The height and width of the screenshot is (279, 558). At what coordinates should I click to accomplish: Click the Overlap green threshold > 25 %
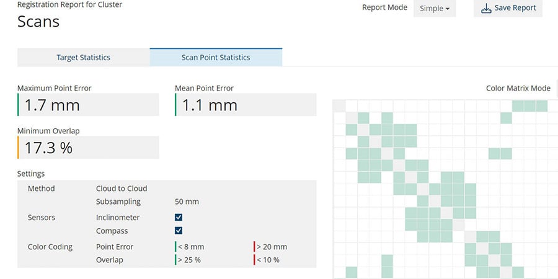[190, 260]
